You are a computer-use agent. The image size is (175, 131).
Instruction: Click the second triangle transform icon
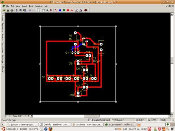coord(81,10)
